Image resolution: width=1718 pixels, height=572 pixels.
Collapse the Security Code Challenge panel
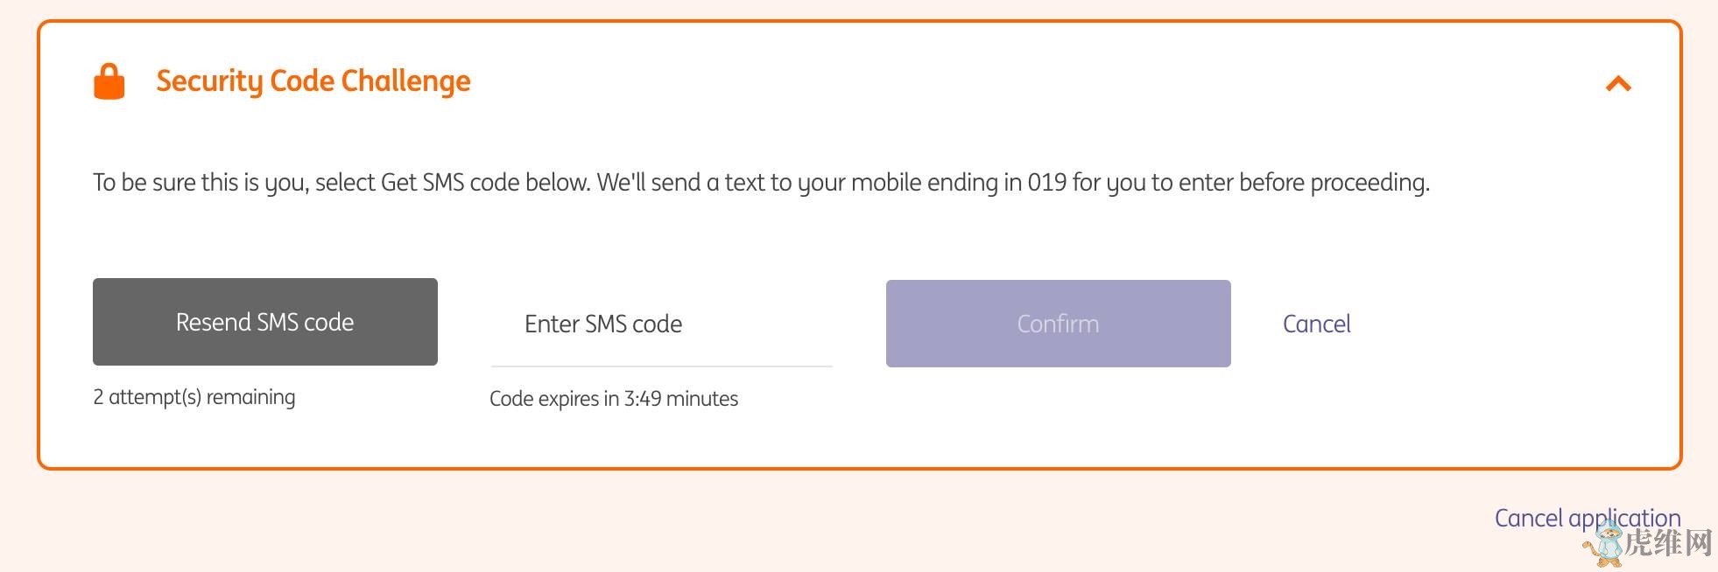[x=1618, y=84]
